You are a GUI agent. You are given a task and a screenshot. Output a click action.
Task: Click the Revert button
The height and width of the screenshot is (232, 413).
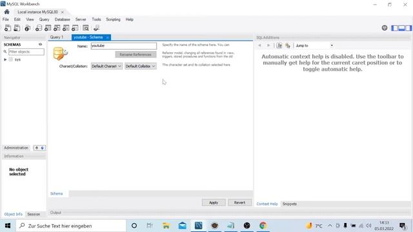pyautogui.click(x=239, y=202)
